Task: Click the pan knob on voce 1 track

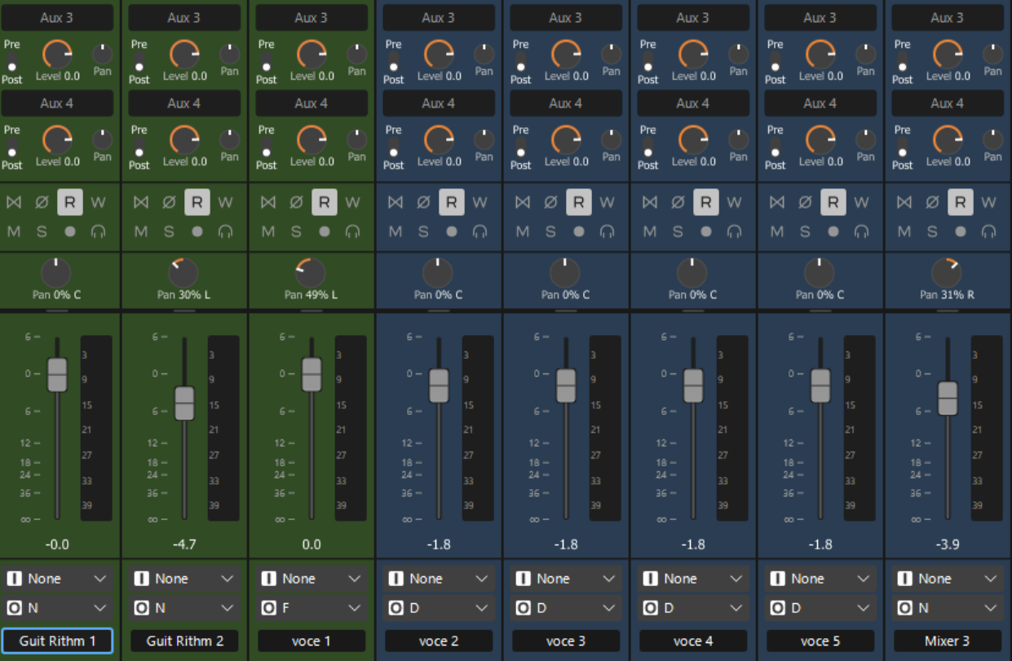Action: [311, 273]
